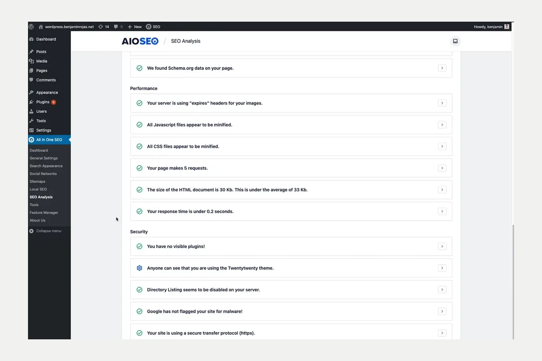Image resolution: width=542 pixels, height=361 pixels.
Task: Expand the secure transfer protocol result
Action: [442, 333]
